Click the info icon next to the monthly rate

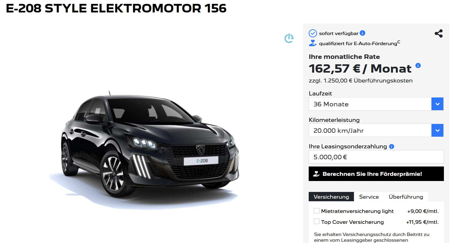point(418,65)
